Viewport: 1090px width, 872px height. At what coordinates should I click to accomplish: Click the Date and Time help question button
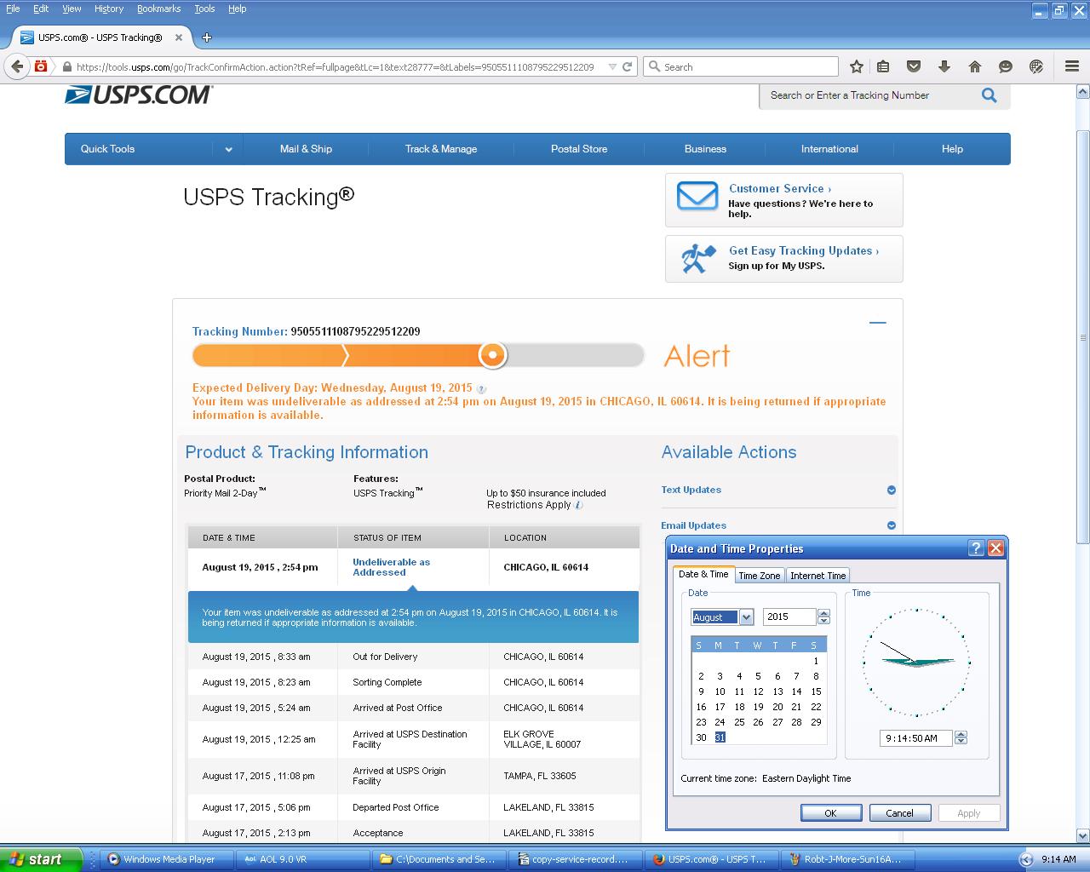976,548
